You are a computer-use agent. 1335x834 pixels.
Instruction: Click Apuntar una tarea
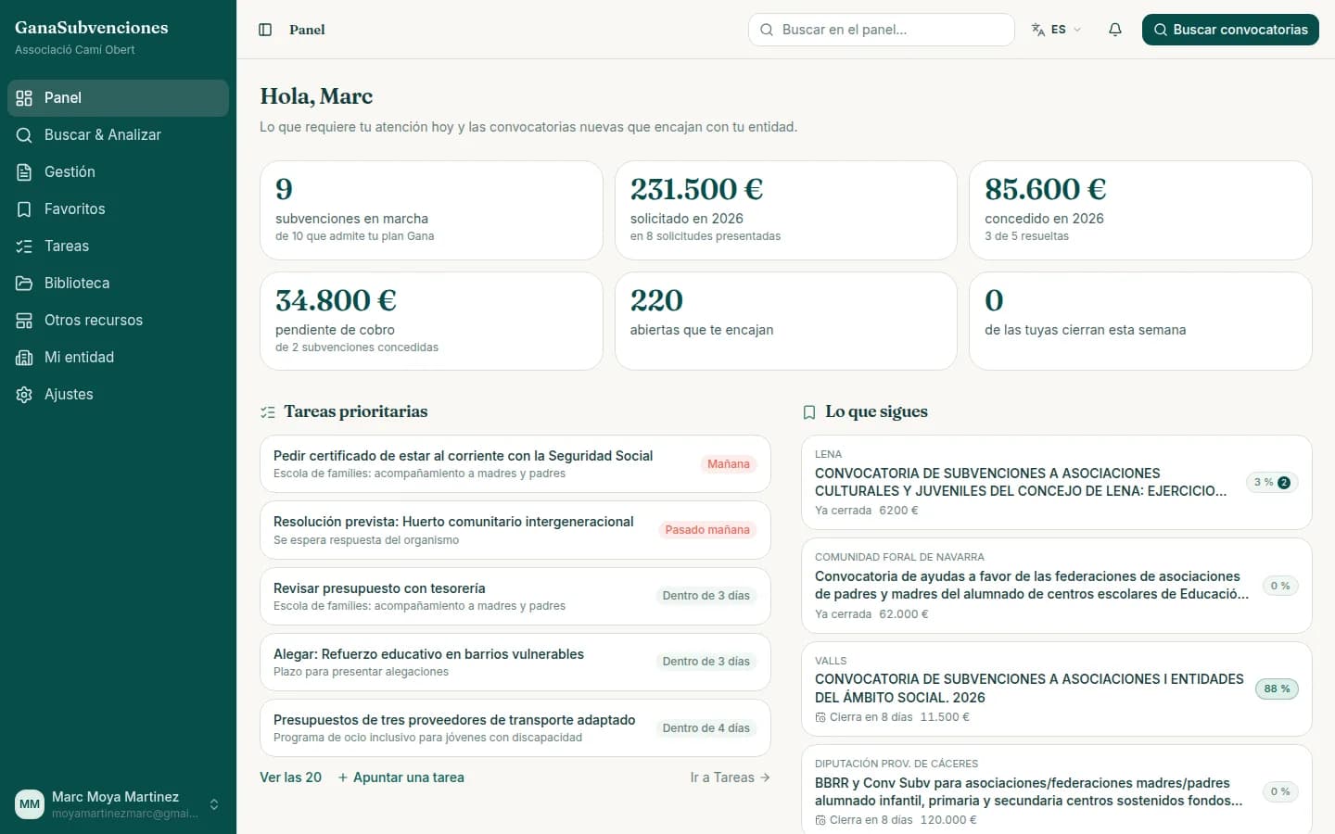(400, 777)
